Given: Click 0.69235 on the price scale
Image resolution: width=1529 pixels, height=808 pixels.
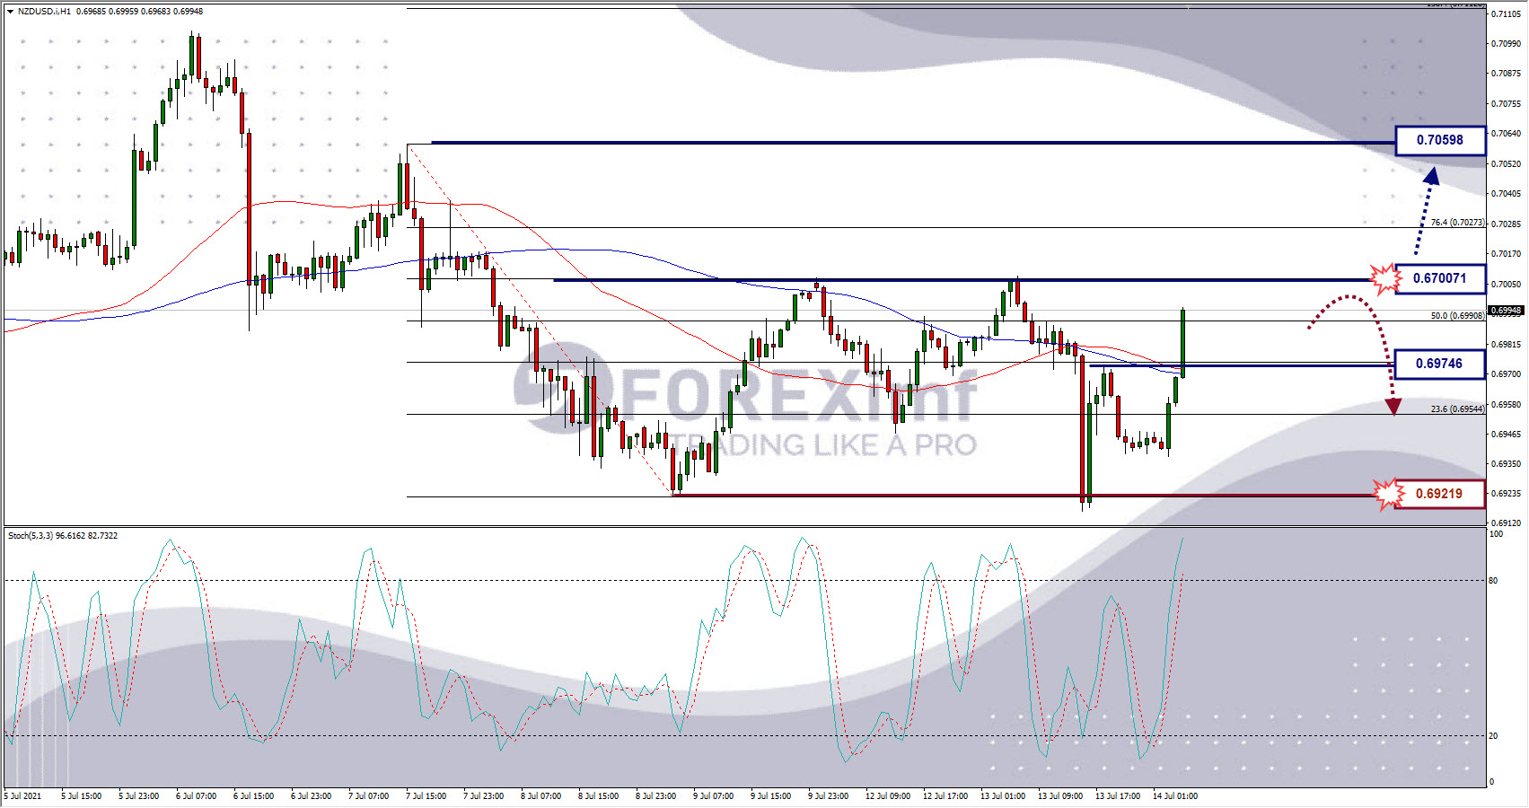Looking at the screenshot, I should click(x=1506, y=494).
